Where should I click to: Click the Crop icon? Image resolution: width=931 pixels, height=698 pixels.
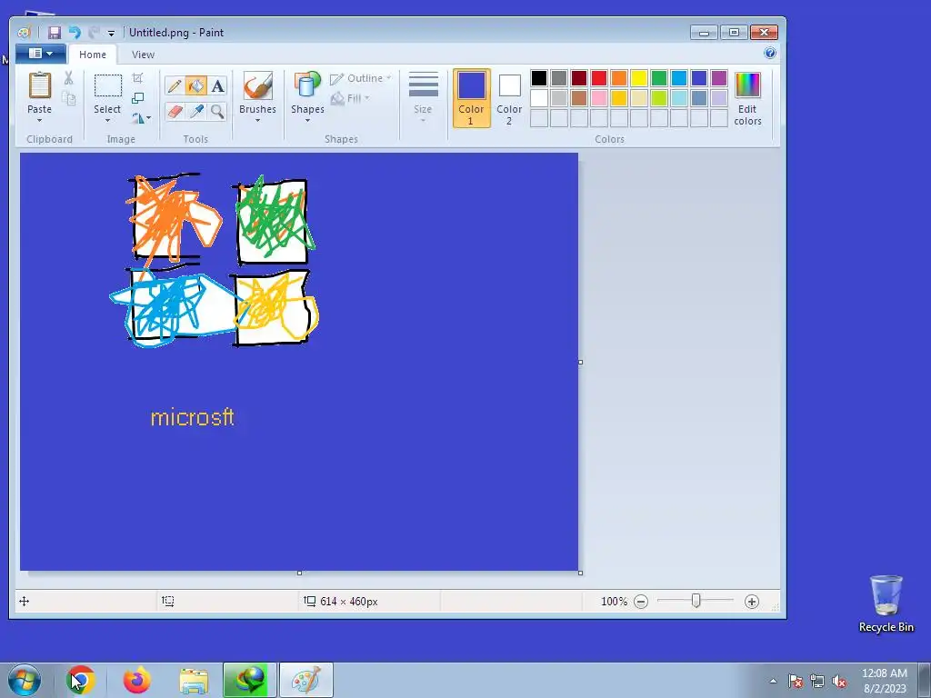click(138, 78)
